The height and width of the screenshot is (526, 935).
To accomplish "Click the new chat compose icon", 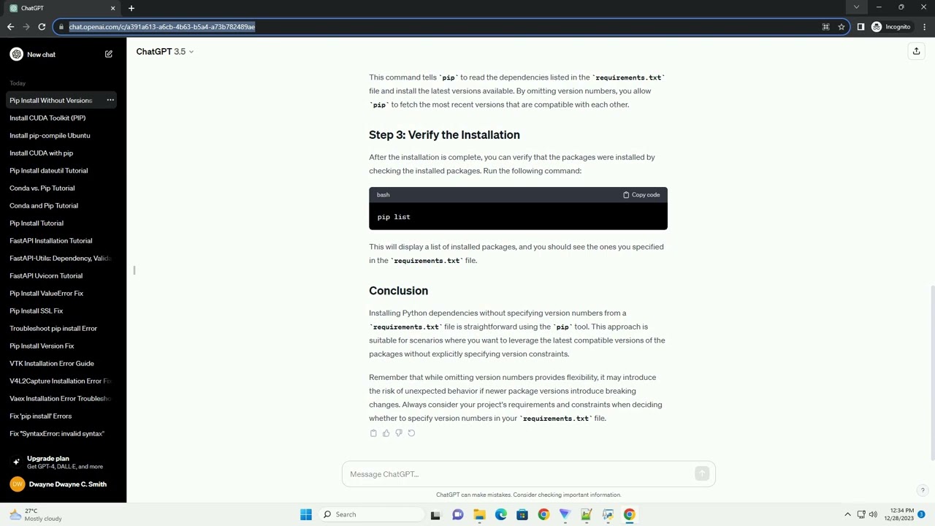I will click(109, 54).
